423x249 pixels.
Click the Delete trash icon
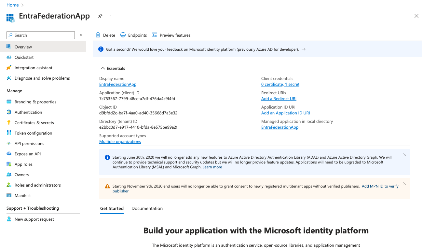[x=98, y=35]
